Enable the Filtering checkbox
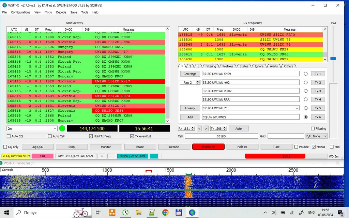The width and height of the screenshot is (349, 218). (313, 128)
